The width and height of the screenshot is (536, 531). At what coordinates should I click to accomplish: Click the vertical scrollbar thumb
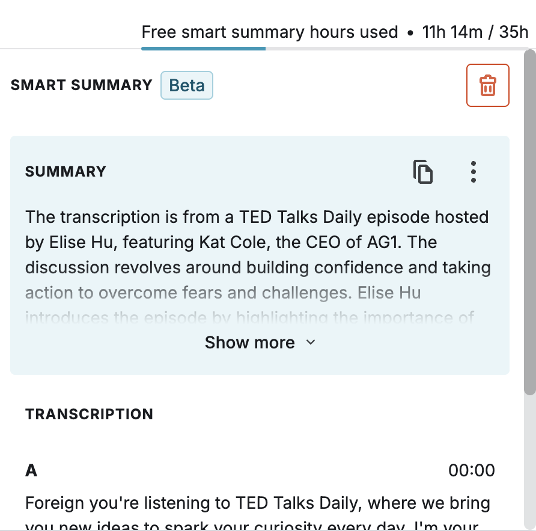click(530, 222)
